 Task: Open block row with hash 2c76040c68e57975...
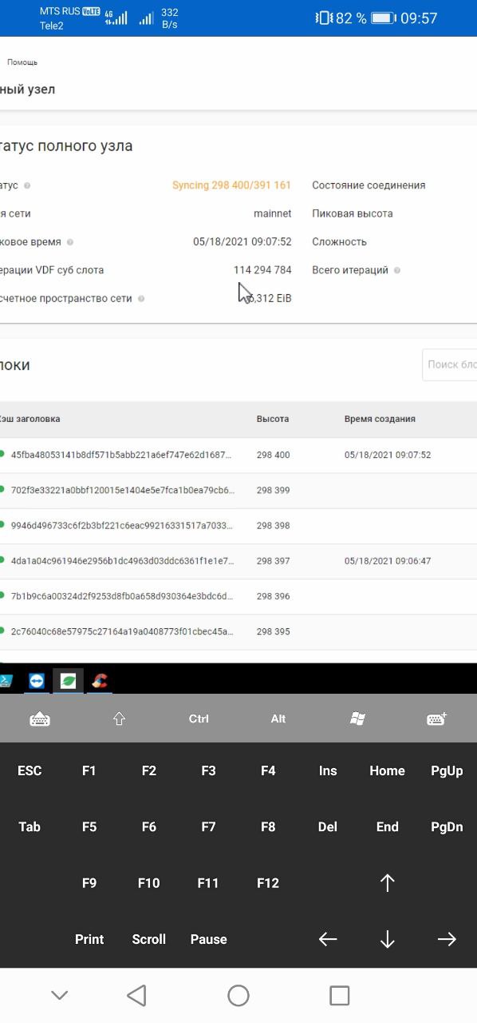(238, 631)
